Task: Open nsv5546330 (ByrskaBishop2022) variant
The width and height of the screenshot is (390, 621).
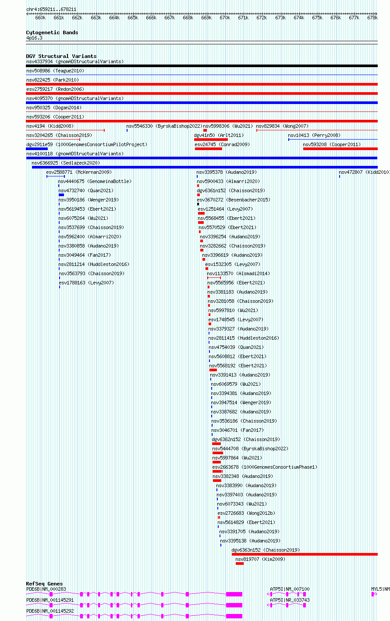Action: click(x=164, y=126)
